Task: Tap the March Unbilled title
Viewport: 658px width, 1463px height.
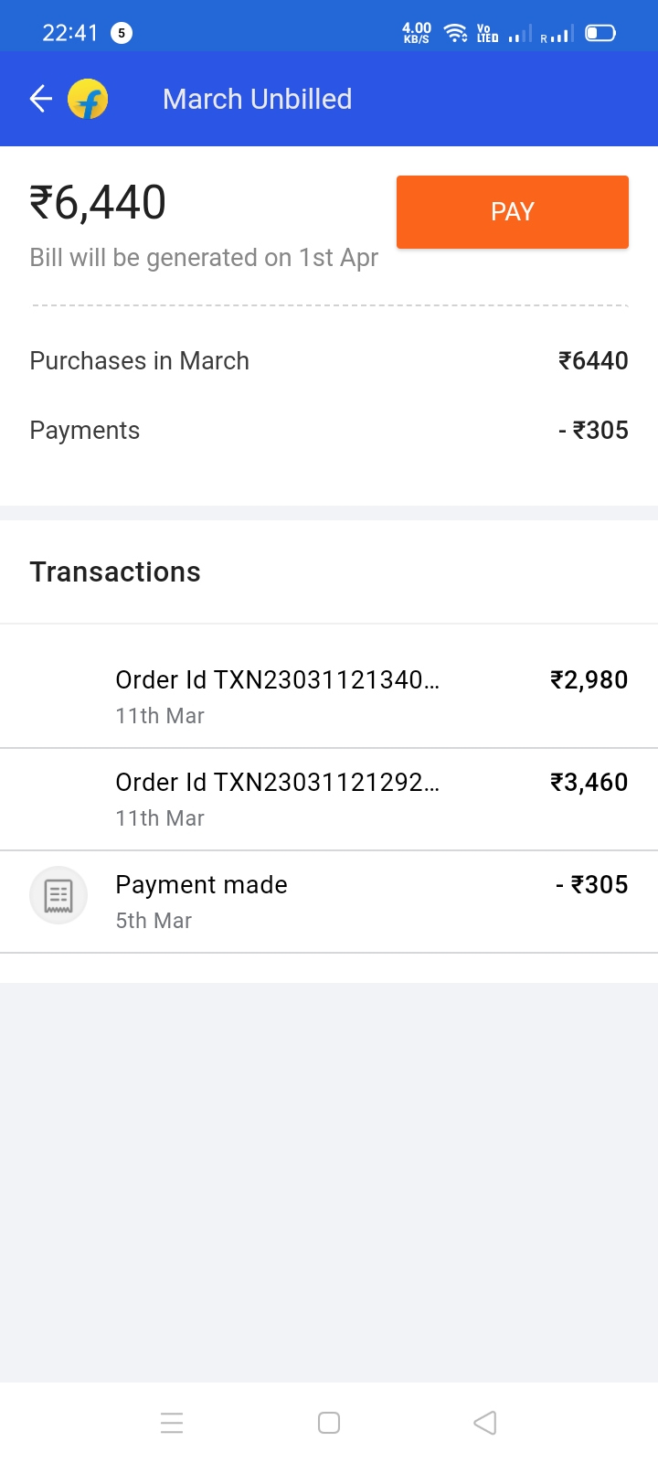Action: tap(257, 99)
